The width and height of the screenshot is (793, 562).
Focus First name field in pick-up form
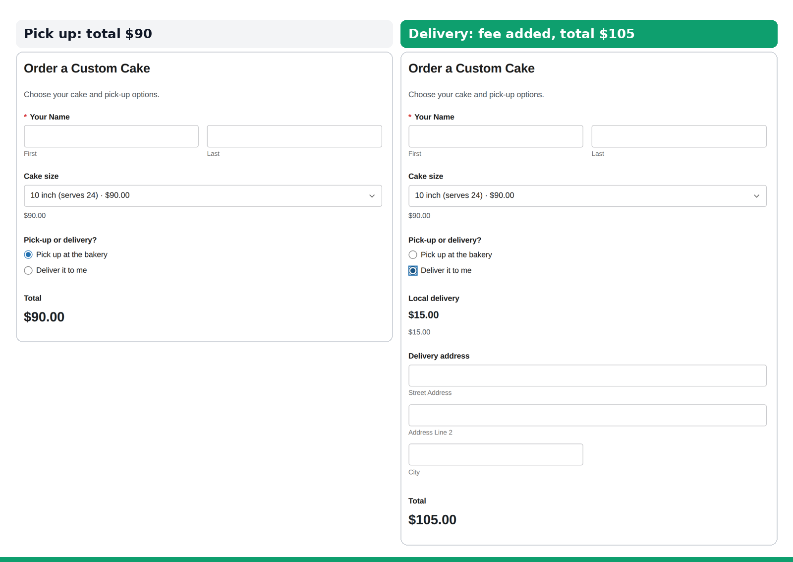pyautogui.click(x=111, y=136)
